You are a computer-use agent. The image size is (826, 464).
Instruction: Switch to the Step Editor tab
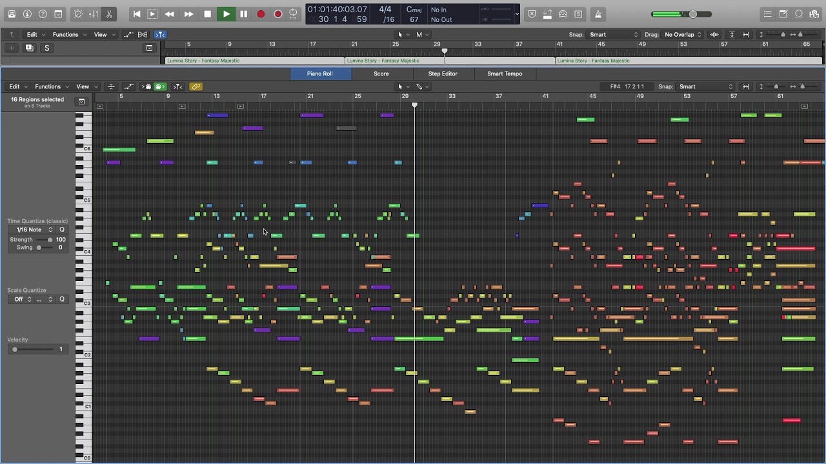pos(443,73)
